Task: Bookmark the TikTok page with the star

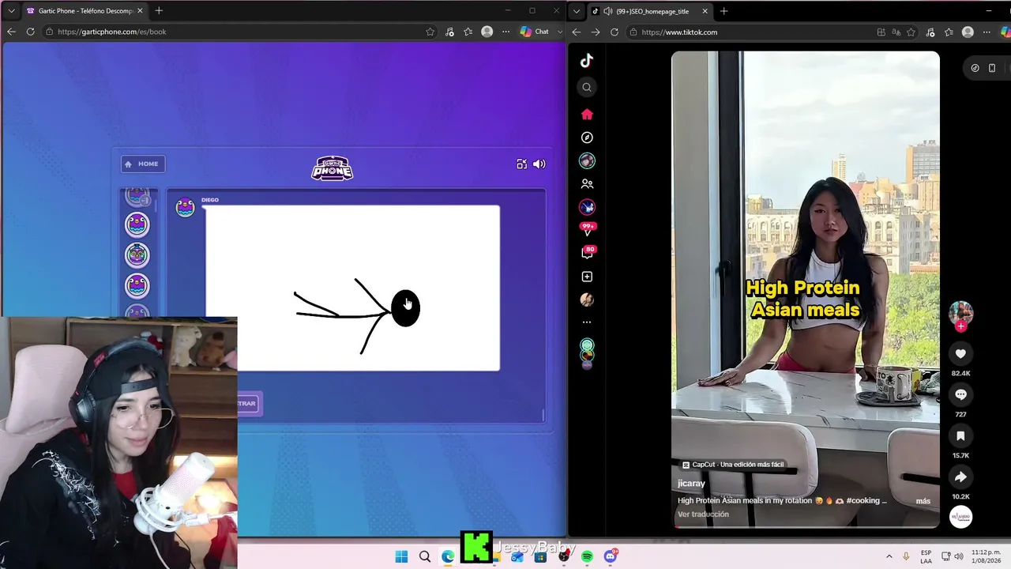Action: click(911, 32)
